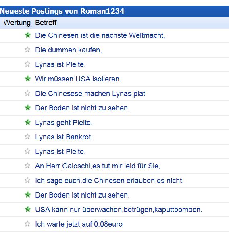This screenshot has width=229, height=235.
Task: Click grey star next to 'An Herr Galoschi' posting
Action: [x=27, y=166]
